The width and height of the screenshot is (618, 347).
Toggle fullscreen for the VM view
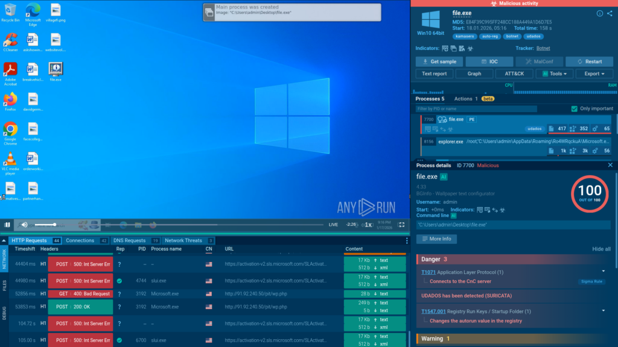pos(402,225)
